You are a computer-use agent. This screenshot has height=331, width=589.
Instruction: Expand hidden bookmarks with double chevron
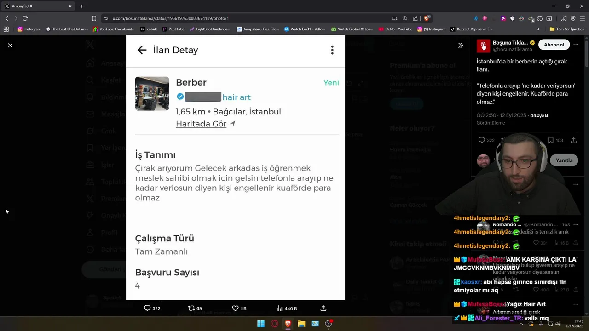pos(538,29)
